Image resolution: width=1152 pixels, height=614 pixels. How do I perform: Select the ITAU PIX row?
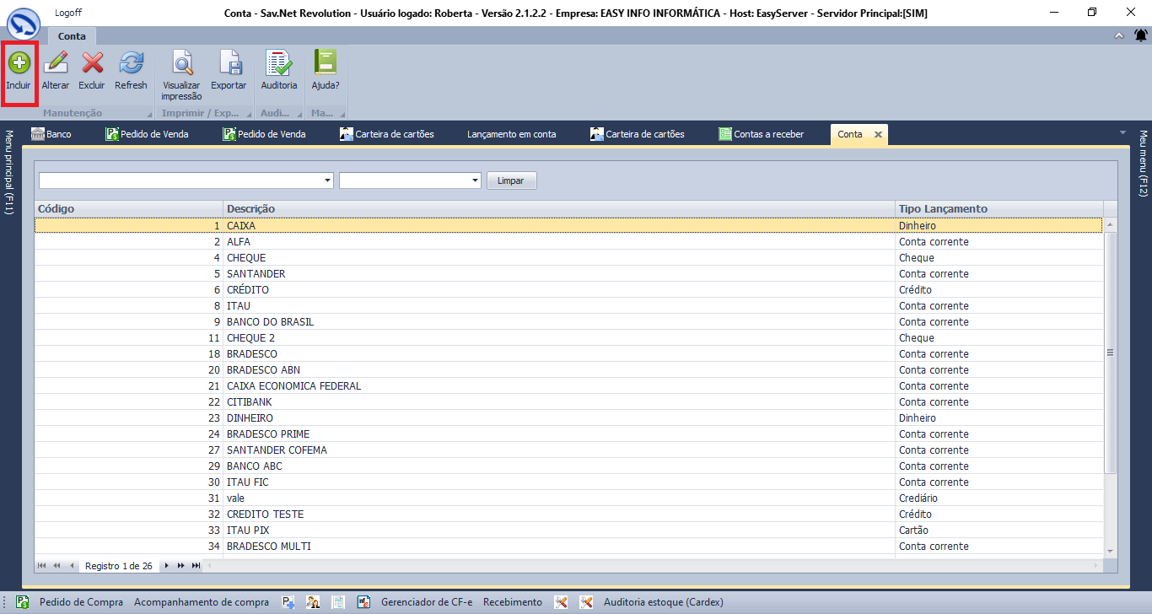pyautogui.click(x=568, y=530)
